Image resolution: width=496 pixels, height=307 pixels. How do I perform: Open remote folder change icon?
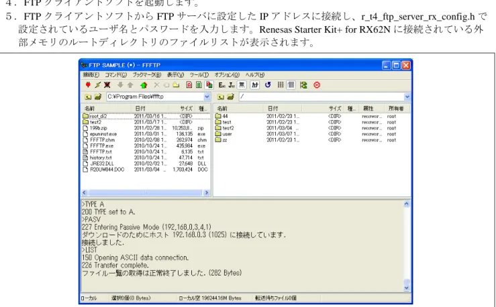(x=231, y=97)
